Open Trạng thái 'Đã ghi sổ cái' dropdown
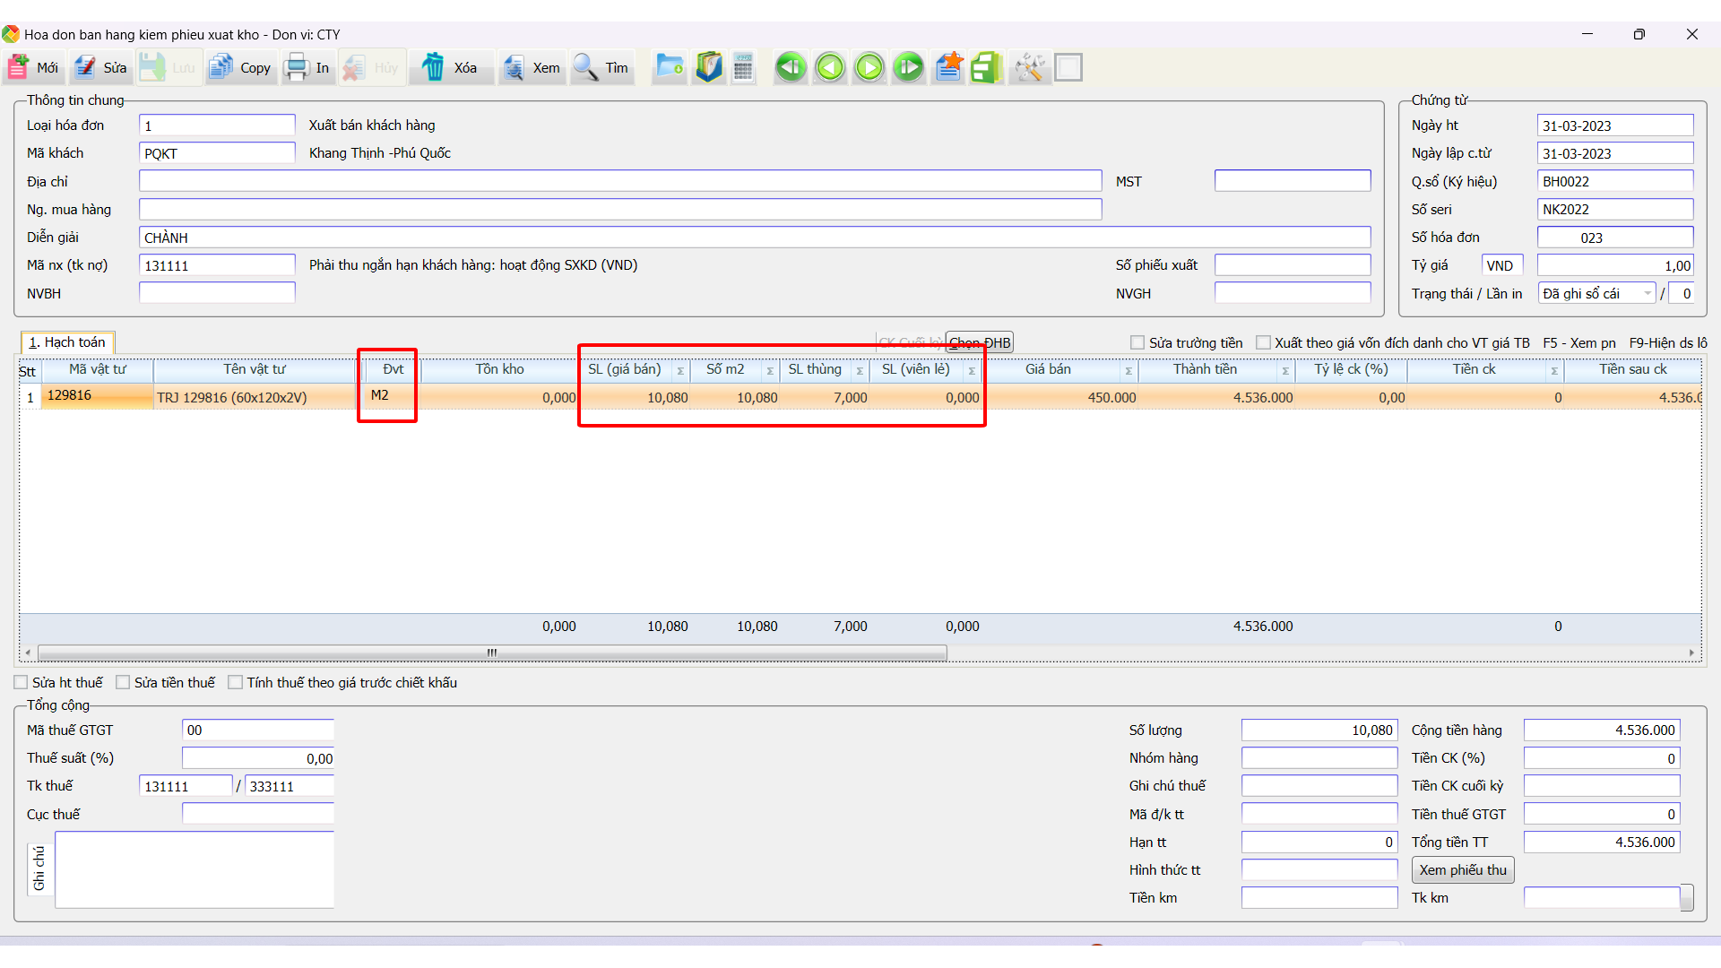1721x968 pixels. pos(1647,293)
